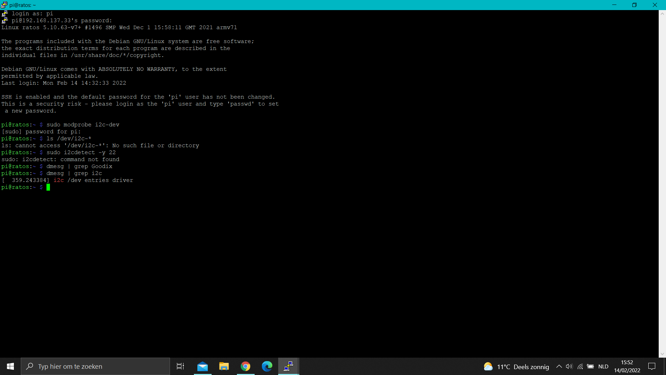Image resolution: width=666 pixels, height=375 pixels.
Task: Select the active PuTTY taskbar icon
Action: (x=288, y=366)
